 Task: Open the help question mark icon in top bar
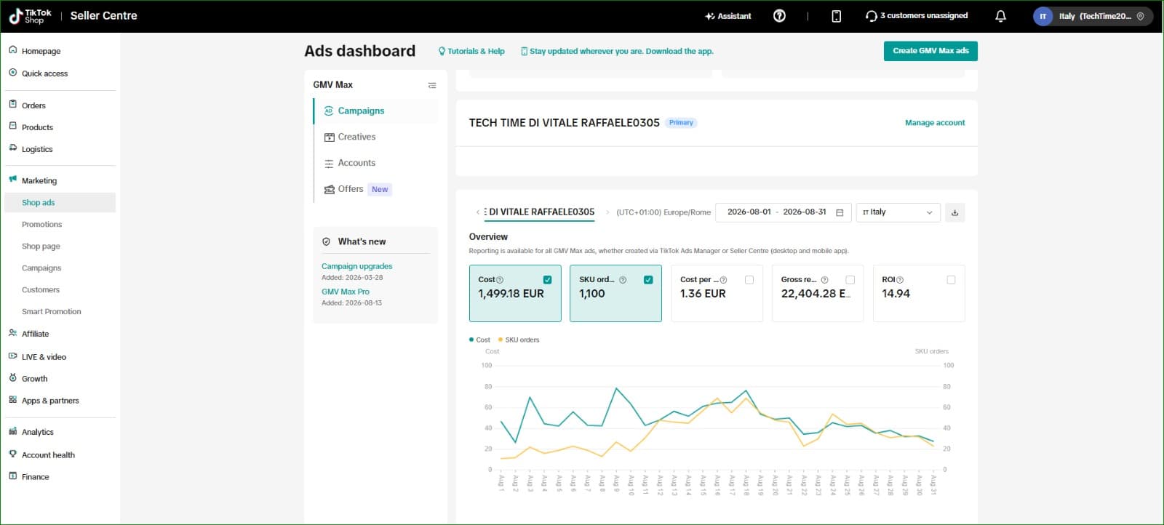tap(779, 16)
